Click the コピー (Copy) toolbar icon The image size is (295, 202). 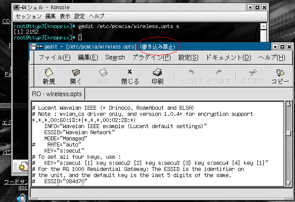280,73
